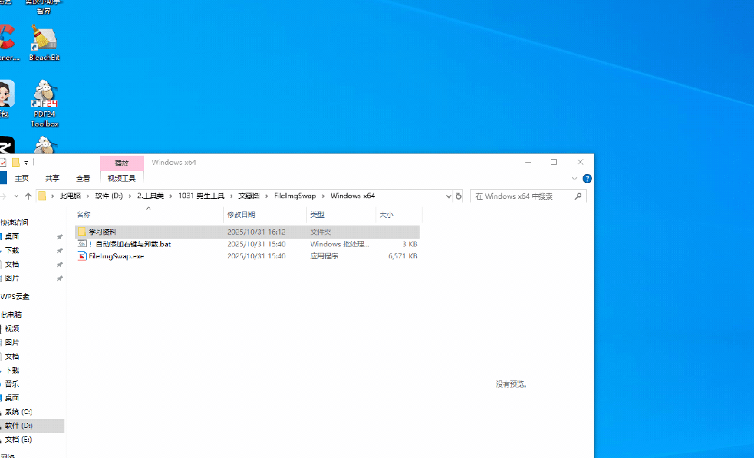
Task: Launch PDF24 Toolbox from desktop
Action: (44, 95)
